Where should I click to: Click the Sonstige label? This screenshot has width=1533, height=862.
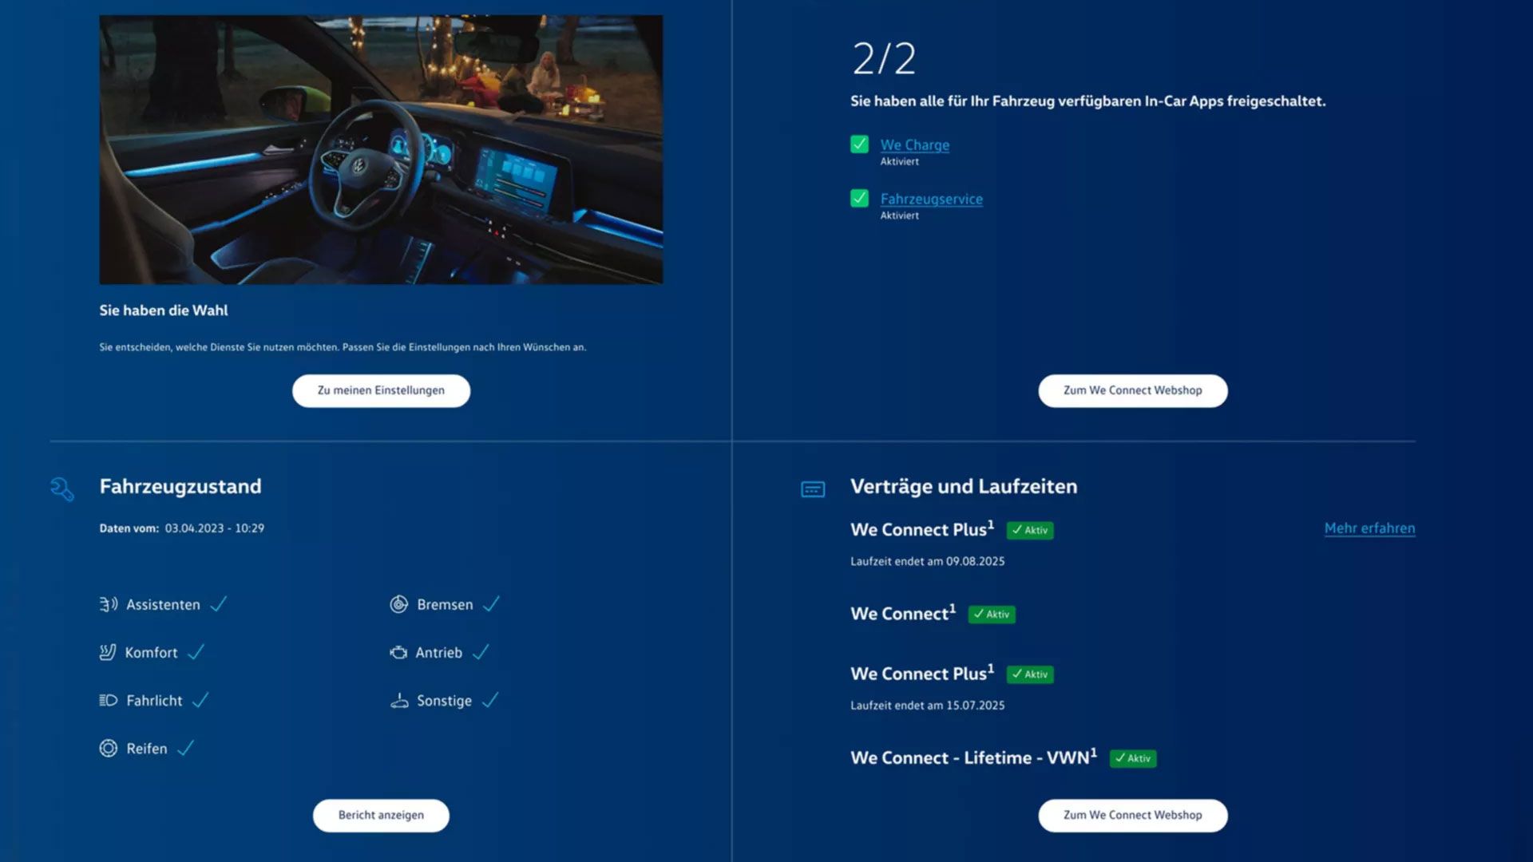pos(444,701)
